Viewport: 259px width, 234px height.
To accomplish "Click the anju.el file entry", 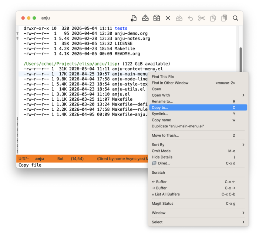I will pos(121,94).
